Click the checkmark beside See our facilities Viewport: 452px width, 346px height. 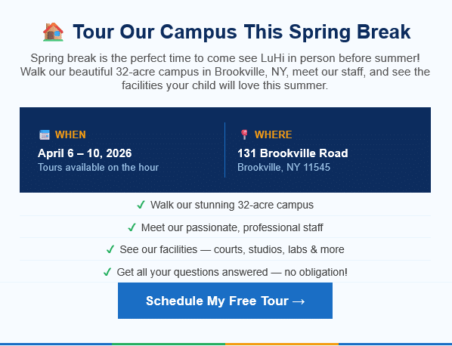click(x=110, y=249)
